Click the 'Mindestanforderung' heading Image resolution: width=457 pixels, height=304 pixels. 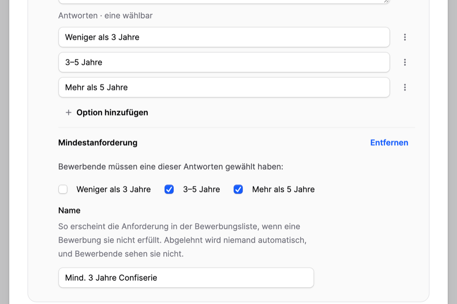coord(98,143)
